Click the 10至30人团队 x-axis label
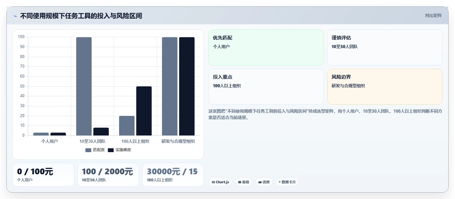This screenshot has width=455, height=199. pyautogui.click(x=92, y=141)
